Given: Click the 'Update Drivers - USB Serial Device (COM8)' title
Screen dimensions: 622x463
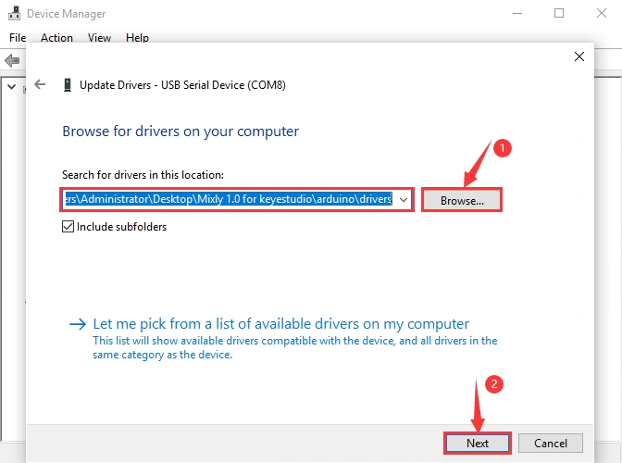Looking at the screenshot, I should coord(182,85).
